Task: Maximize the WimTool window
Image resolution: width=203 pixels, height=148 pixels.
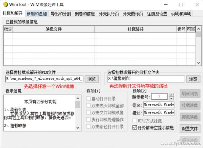Action: point(181,4)
